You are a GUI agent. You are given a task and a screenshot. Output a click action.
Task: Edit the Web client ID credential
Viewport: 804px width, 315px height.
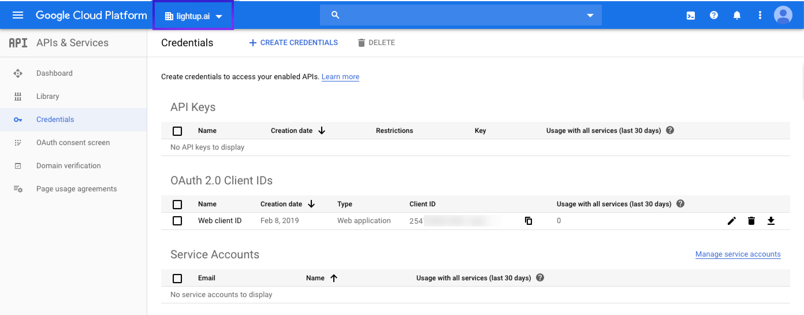click(731, 221)
